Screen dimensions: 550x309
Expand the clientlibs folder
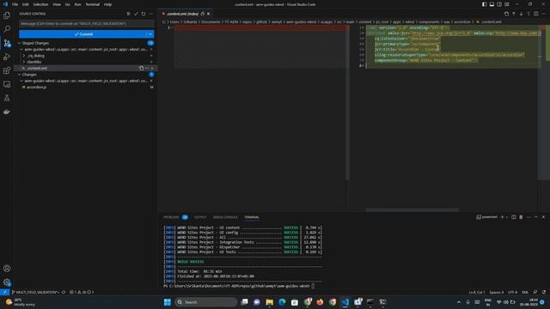[x=24, y=62]
